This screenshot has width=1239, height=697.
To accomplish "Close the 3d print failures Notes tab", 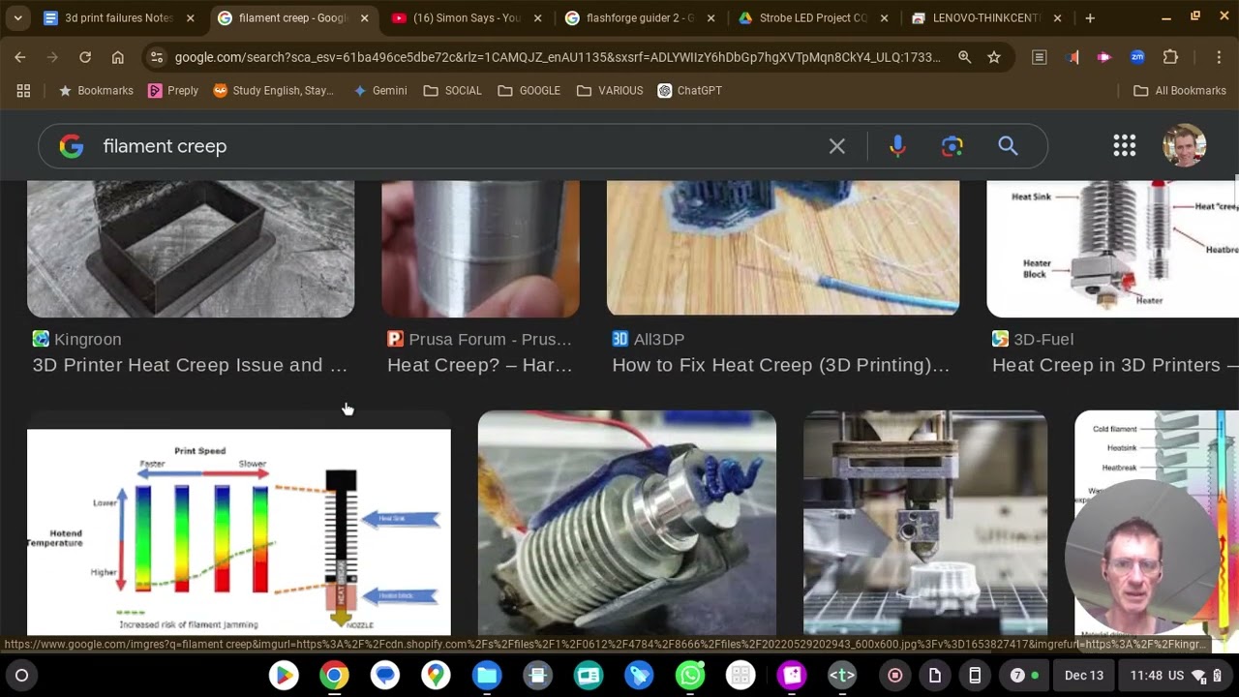I will pos(190,17).
